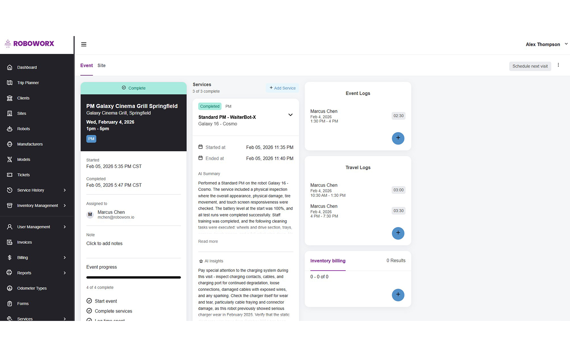Click Read more under AI Summary
570x357 pixels.
point(208,241)
